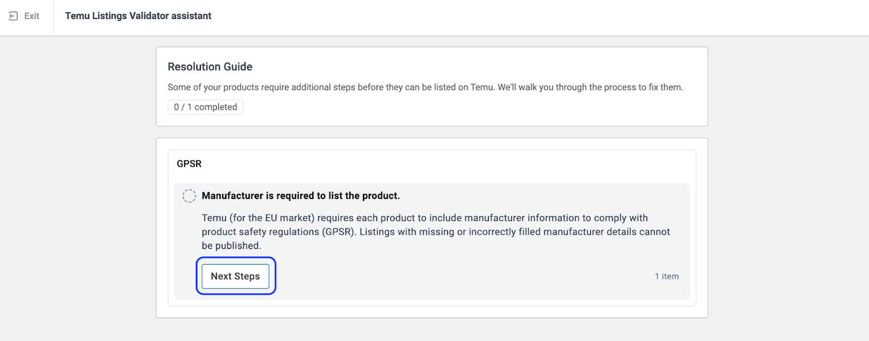Click the Exit text label

(32, 16)
